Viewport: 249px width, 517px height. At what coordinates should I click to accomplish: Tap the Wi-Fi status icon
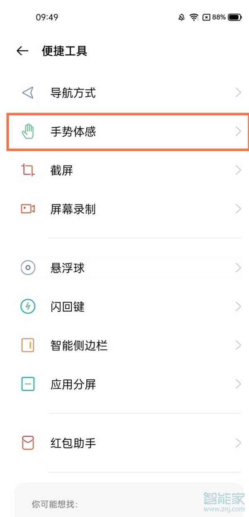coord(194,17)
